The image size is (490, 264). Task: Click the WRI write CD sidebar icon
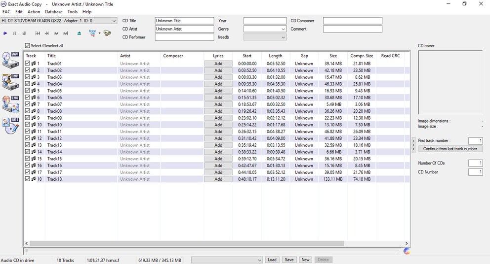point(11,125)
